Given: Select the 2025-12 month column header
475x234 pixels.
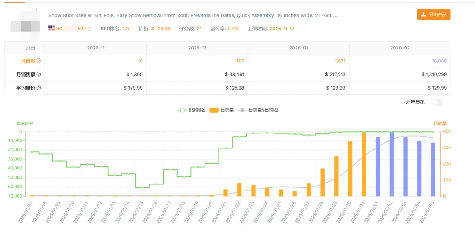Looking at the screenshot, I should [197, 47].
